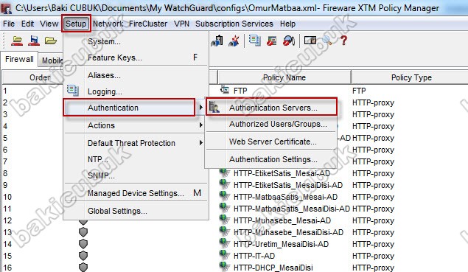
Task: Expand the Default Threat Protection submenu arrow
Action: 201,143
